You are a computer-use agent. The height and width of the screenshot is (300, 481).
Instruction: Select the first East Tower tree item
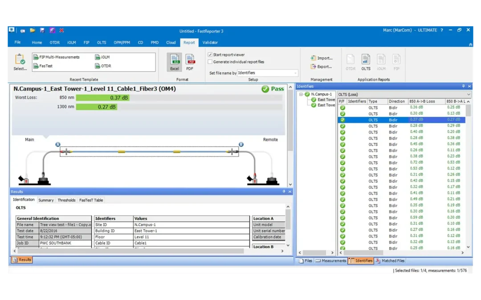[326, 100]
